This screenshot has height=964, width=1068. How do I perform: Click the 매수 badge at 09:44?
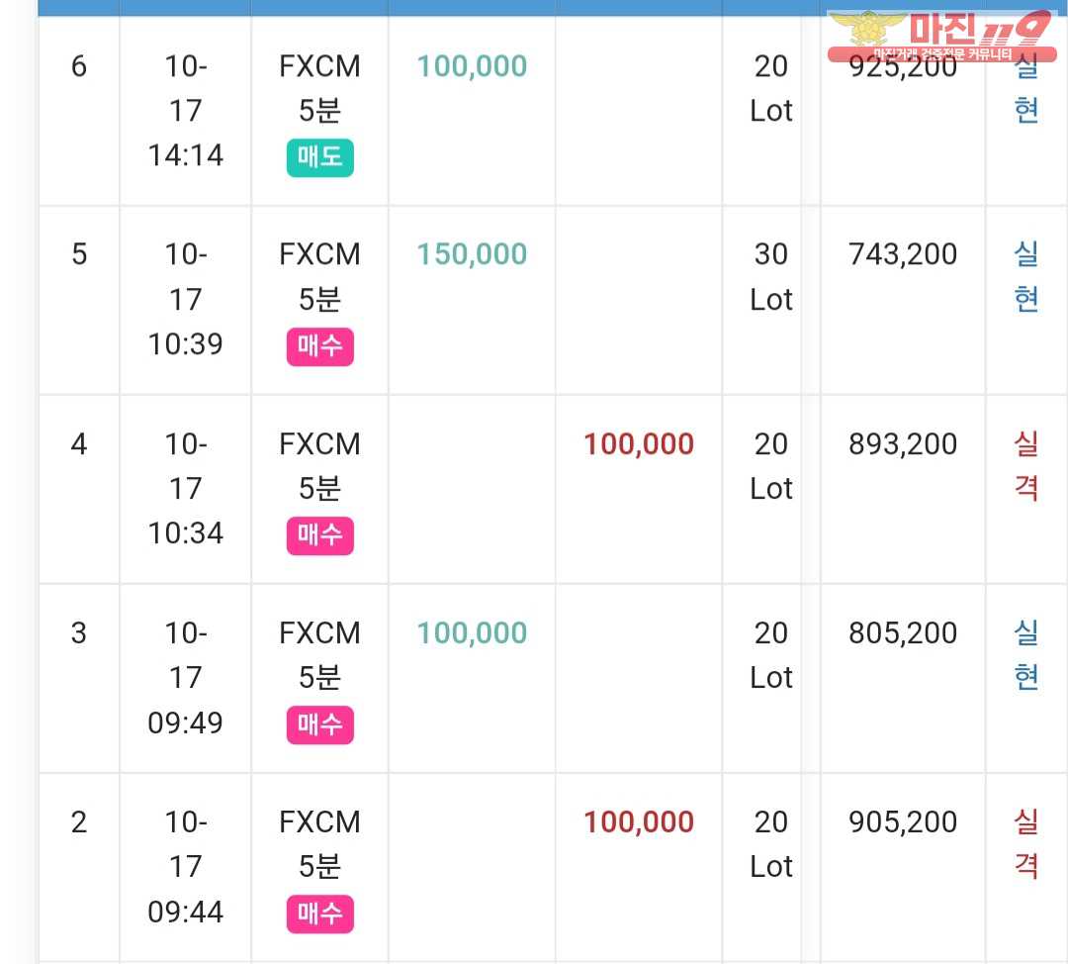(x=319, y=914)
